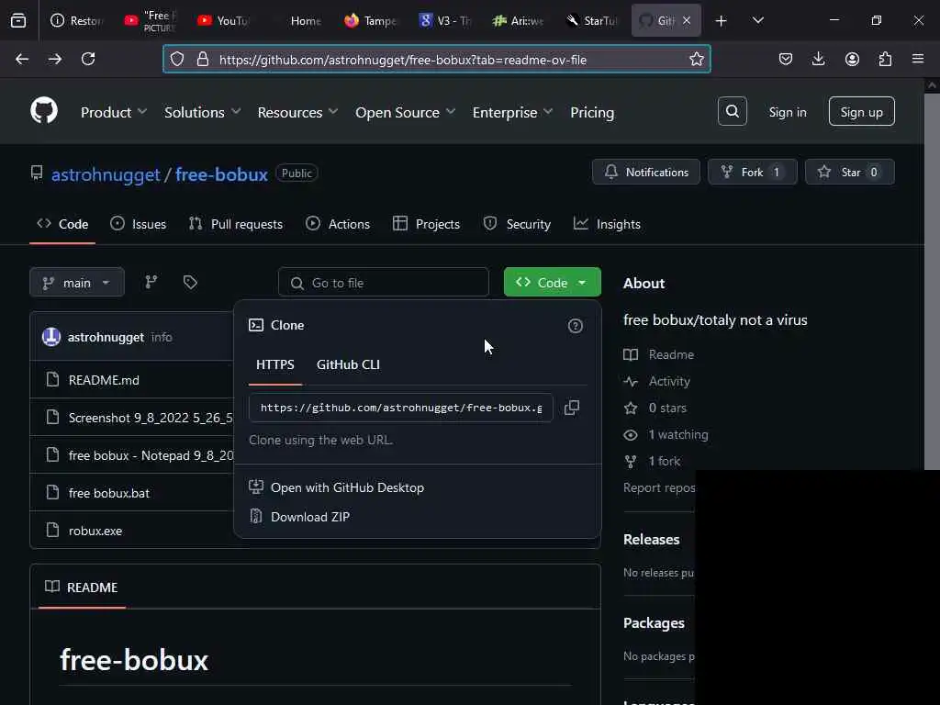Switch to the GitHub CLI clone tab

[348, 364]
